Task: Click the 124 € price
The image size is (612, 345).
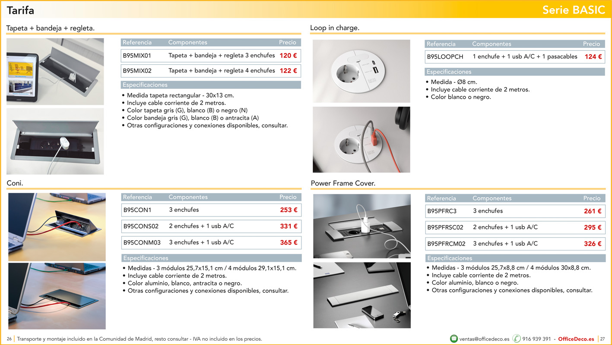Action: pyautogui.click(x=593, y=56)
